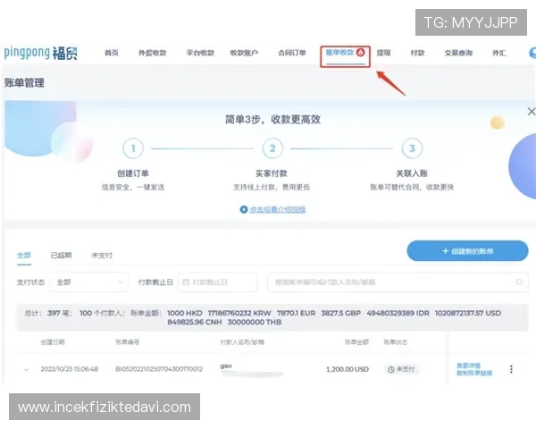Image resolution: width=536 pixels, height=429 pixels.
Task: Click the red notification badge on 账单收款
Action: tap(360, 53)
